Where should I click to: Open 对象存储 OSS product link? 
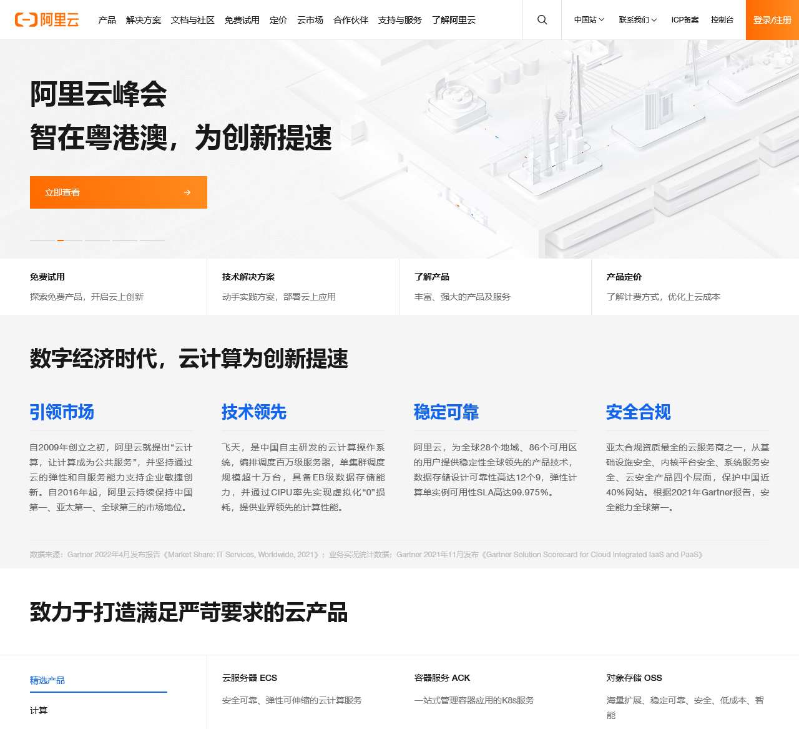634,678
